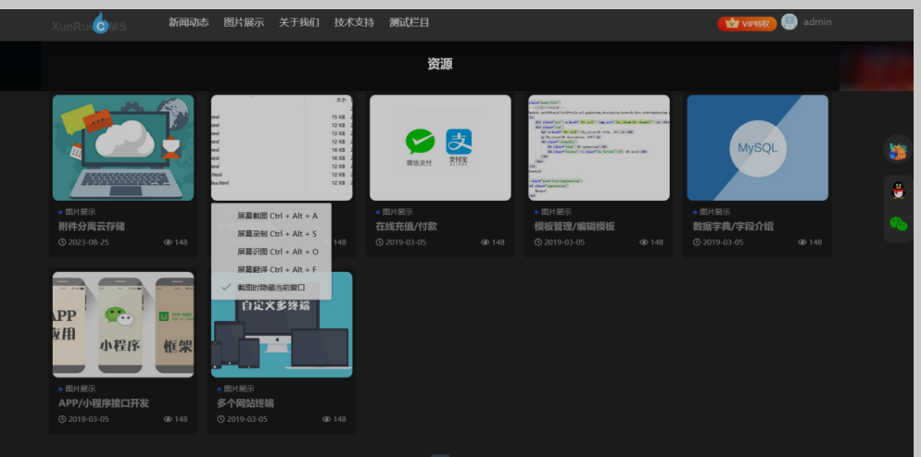Click the XunRuiCMS logo
This screenshot has height=457, width=921.
pos(89,27)
